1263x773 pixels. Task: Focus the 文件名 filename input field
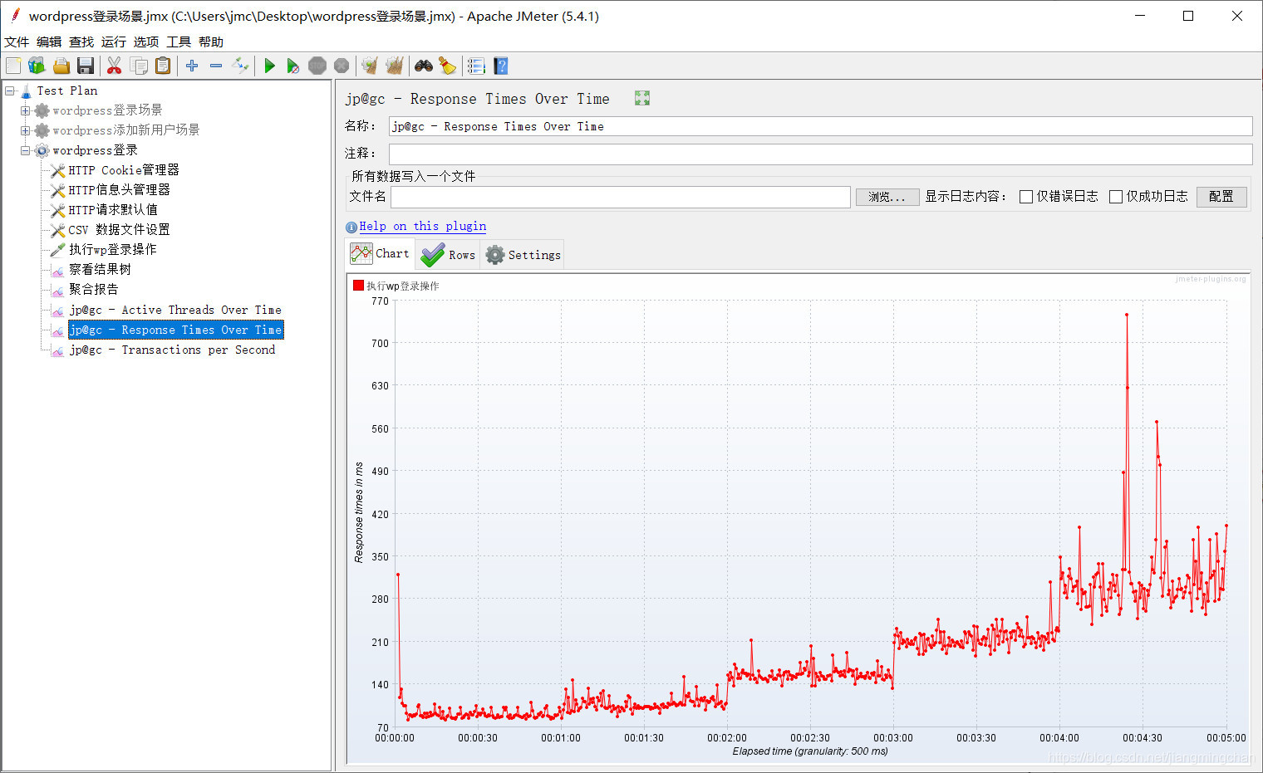pyautogui.click(x=621, y=197)
